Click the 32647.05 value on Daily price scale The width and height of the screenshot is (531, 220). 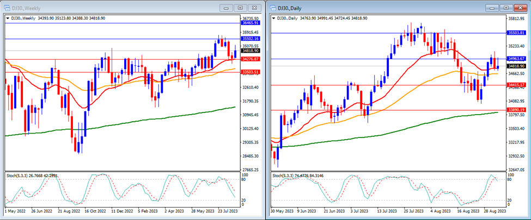(x=516, y=169)
